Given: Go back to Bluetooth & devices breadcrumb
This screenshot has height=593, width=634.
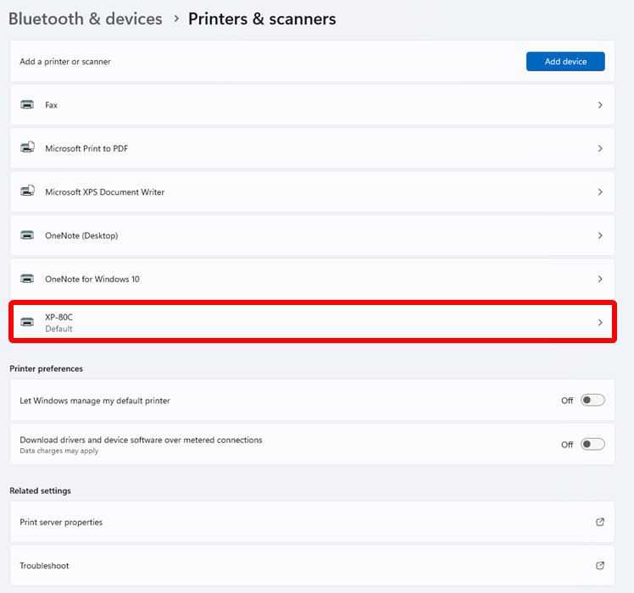Looking at the screenshot, I should [x=86, y=19].
